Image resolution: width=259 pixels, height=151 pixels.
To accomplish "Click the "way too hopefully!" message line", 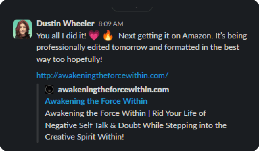I will coord(69,59).
